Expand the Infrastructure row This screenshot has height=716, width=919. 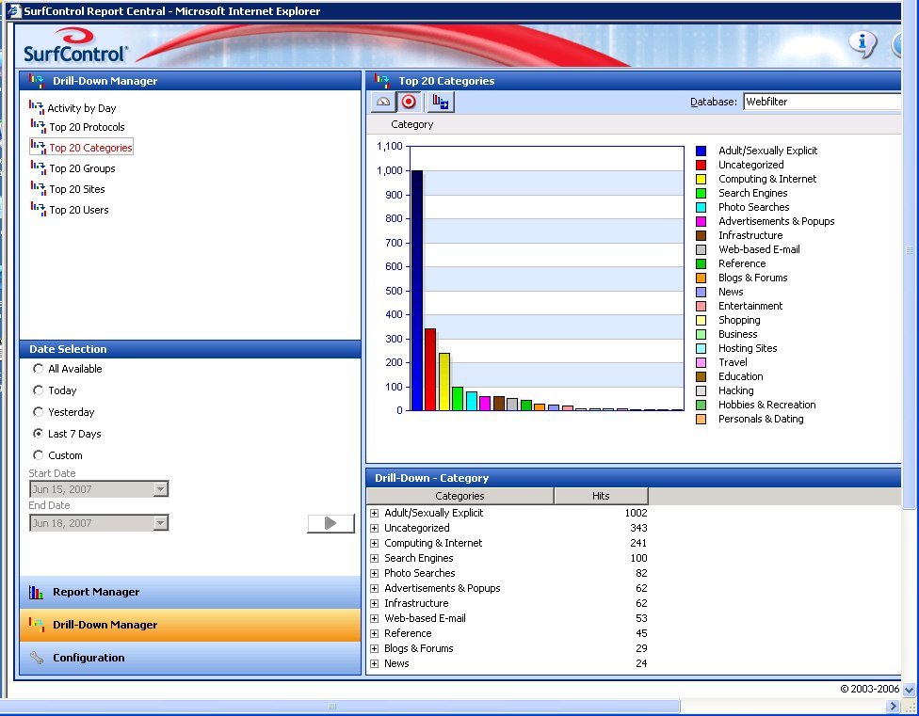[375, 604]
